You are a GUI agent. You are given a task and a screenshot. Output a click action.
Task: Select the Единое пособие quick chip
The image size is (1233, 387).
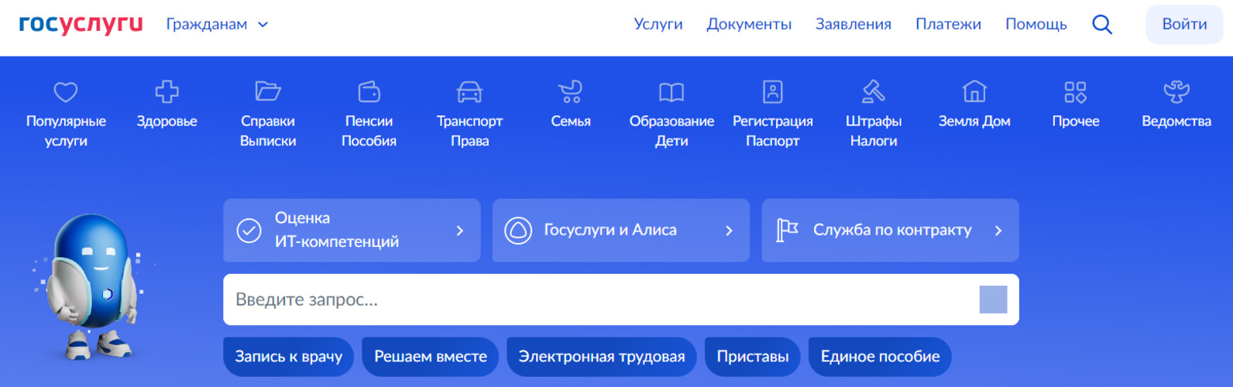pos(880,357)
